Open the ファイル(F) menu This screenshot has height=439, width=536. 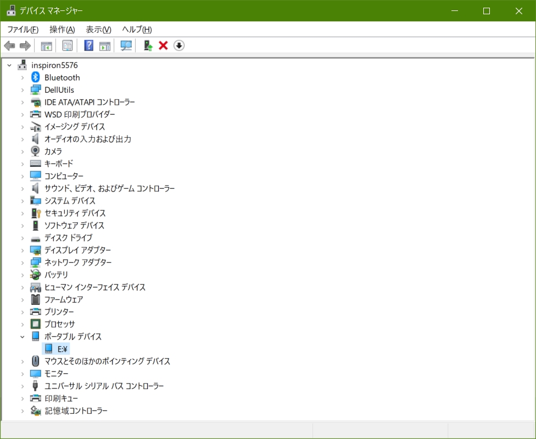tap(23, 30)
